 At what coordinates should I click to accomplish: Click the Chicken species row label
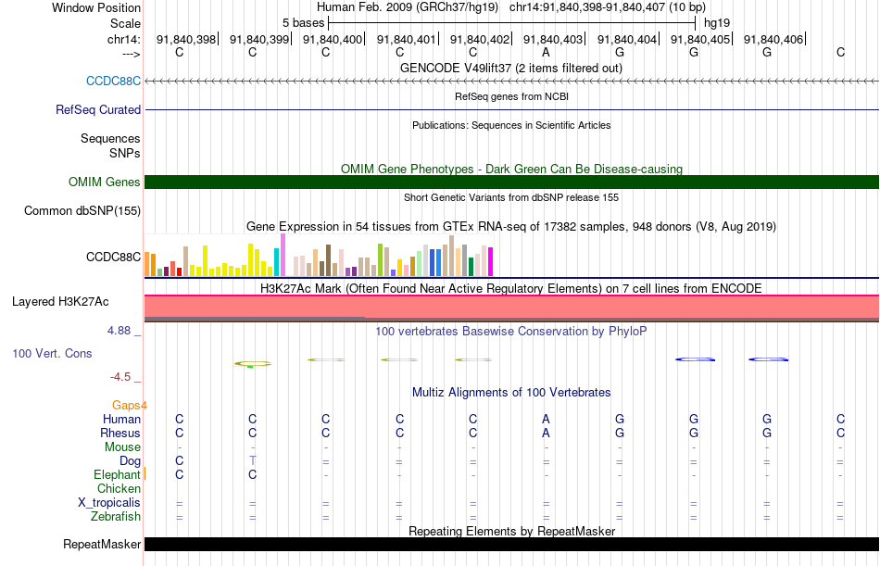click(119, 488)
